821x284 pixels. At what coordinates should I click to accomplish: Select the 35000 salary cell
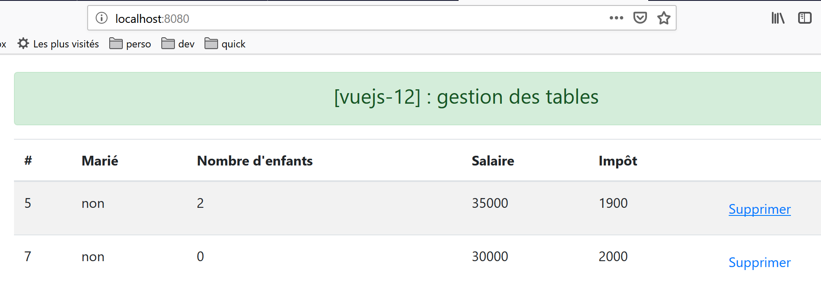click(x=490, y=203)
